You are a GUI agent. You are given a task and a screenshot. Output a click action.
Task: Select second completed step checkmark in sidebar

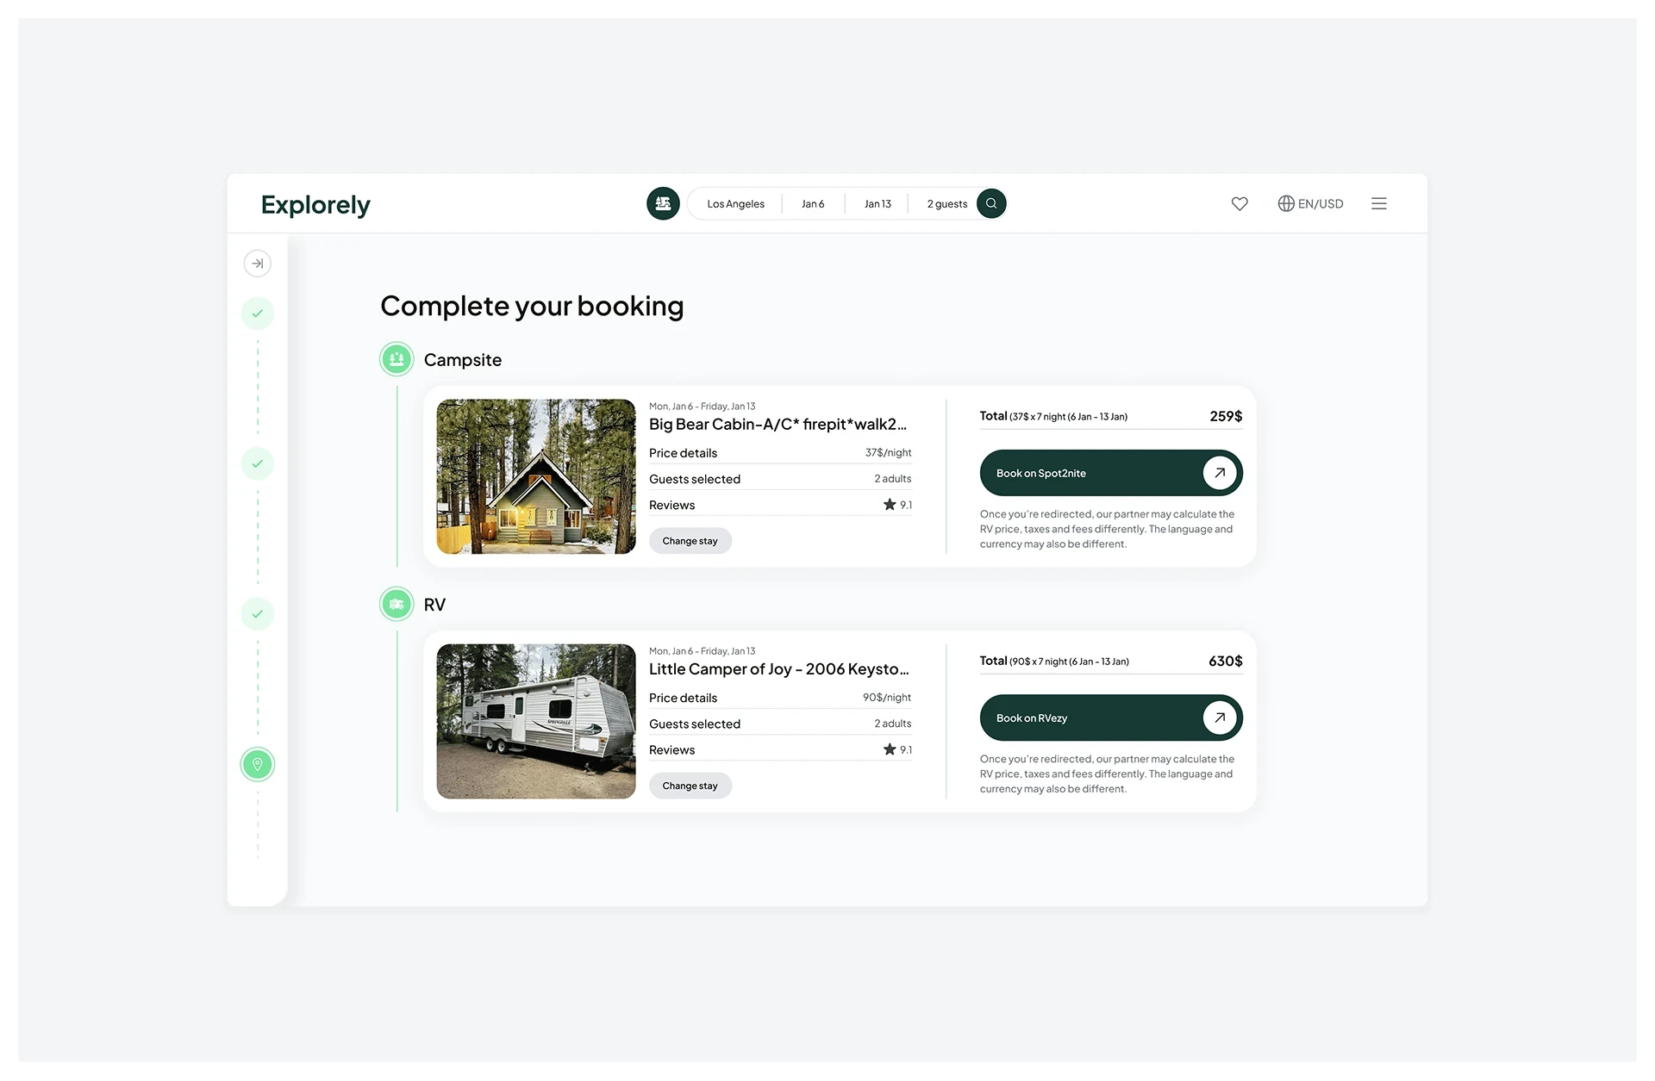pyautogui.click(x=258, y=463)
